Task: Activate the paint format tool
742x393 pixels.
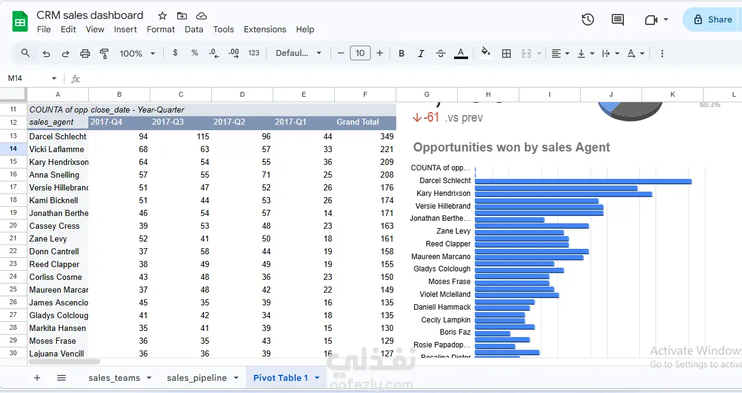Action: click(x=104, y=54)
